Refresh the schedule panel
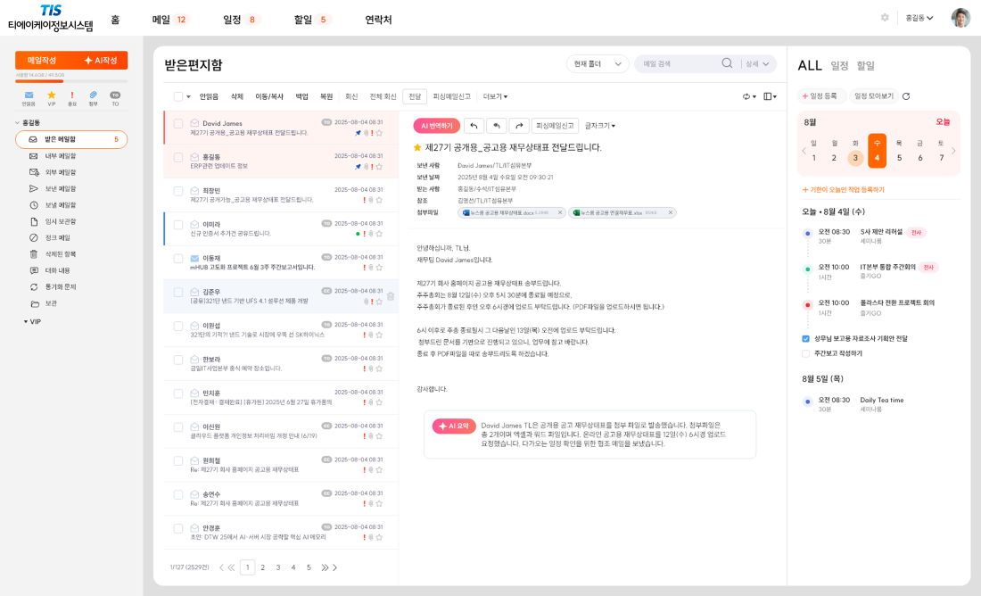The width and height of the screenshot is (981, 596). 906,96
